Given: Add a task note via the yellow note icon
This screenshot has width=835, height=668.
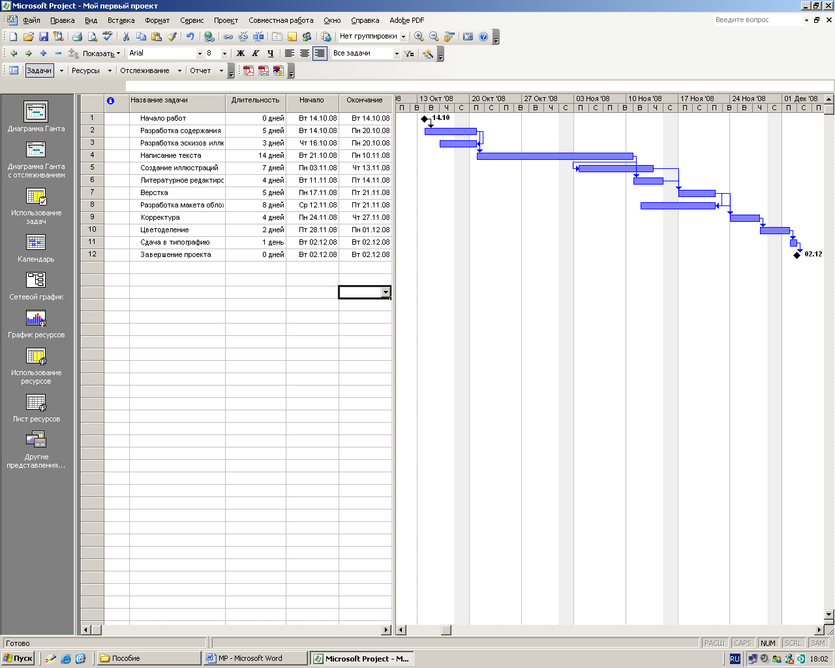Looking at the screenshot, I should tap(292, 37).
